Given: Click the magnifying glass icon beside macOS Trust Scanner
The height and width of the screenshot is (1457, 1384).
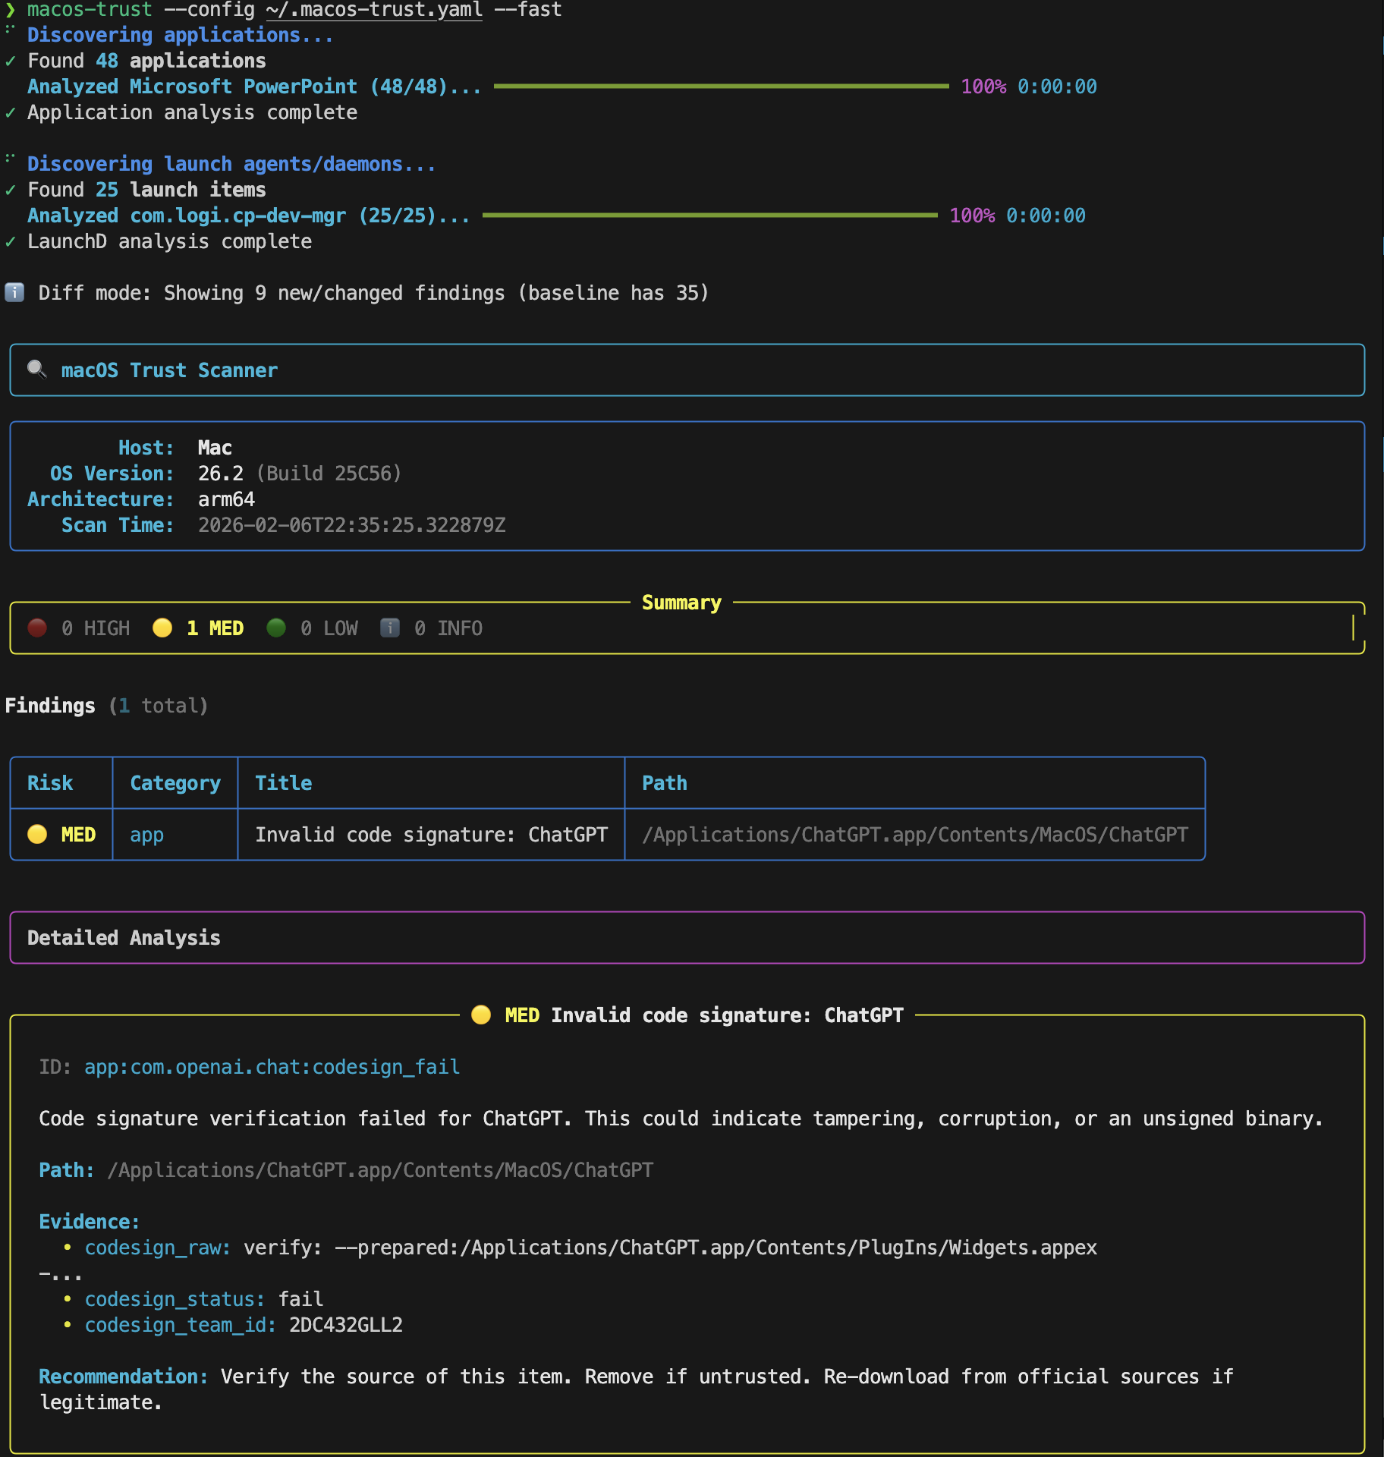Looking at the screenshot, I should [x=36, y=370].
